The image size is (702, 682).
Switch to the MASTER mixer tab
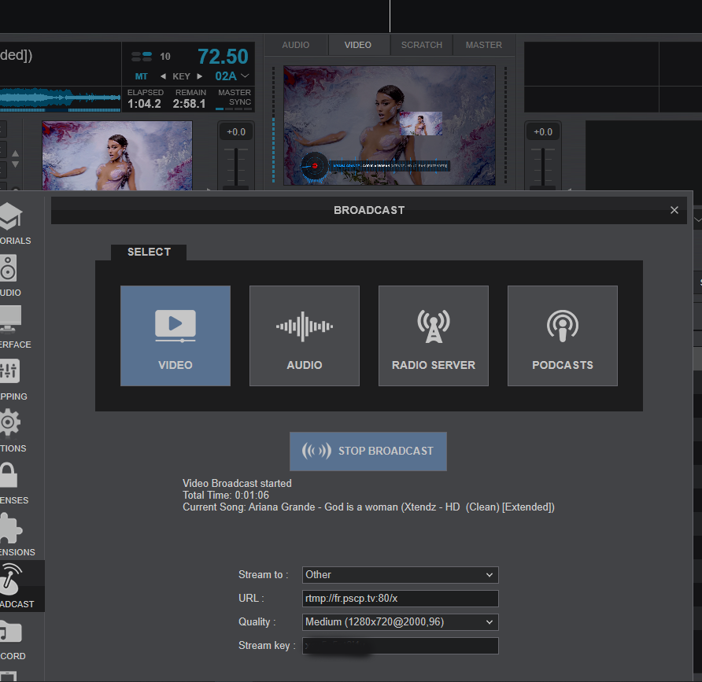coord(483,45)
